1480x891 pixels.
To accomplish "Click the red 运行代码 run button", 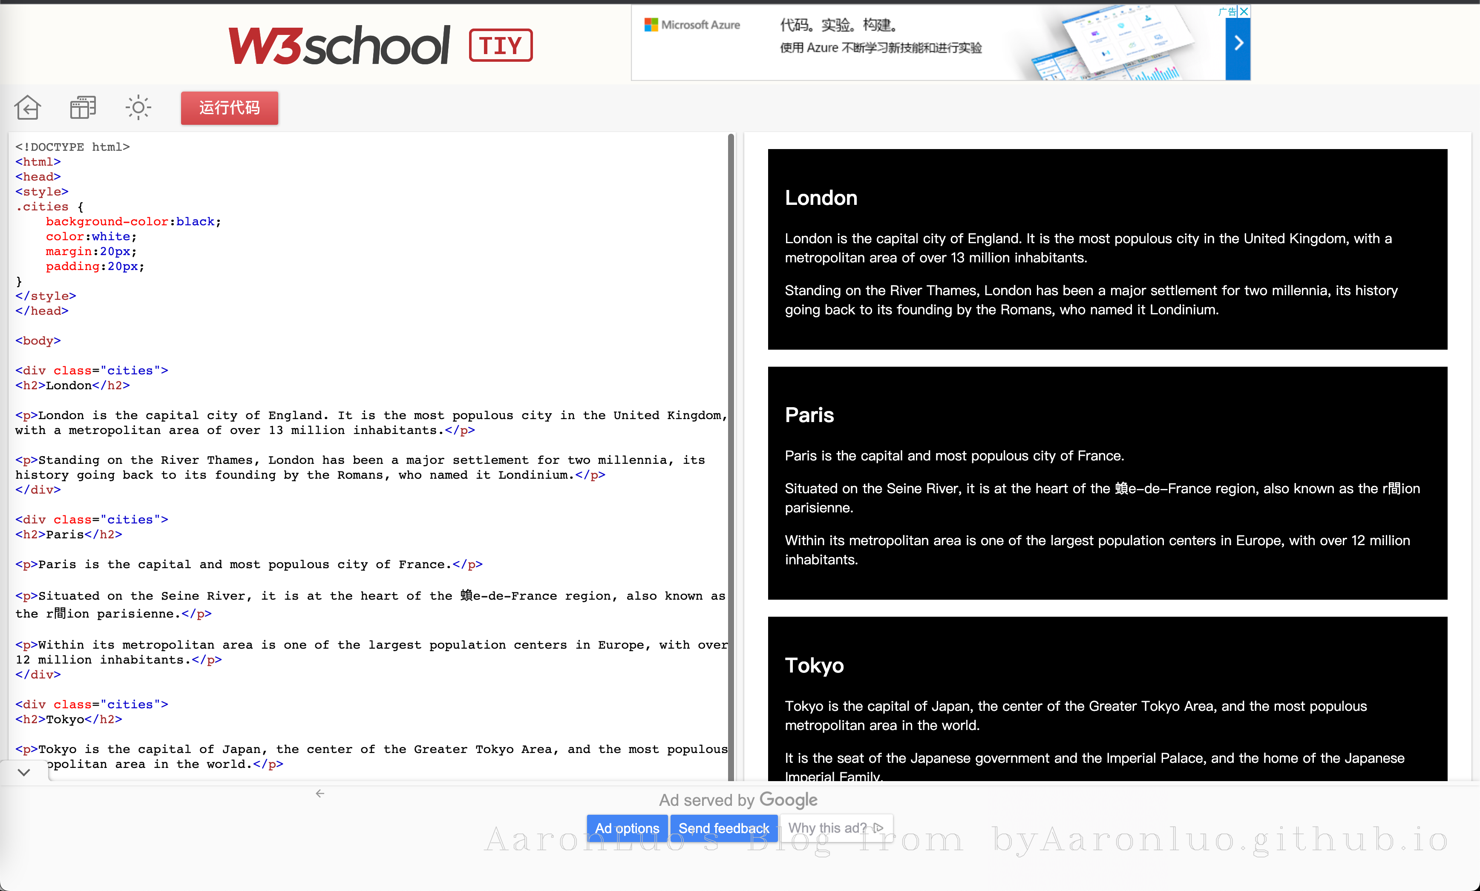I will coord(229,108).
